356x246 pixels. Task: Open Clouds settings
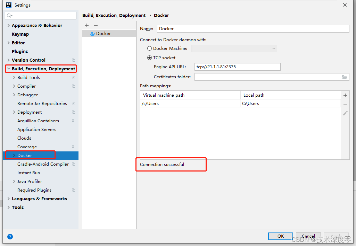[24, 138]
